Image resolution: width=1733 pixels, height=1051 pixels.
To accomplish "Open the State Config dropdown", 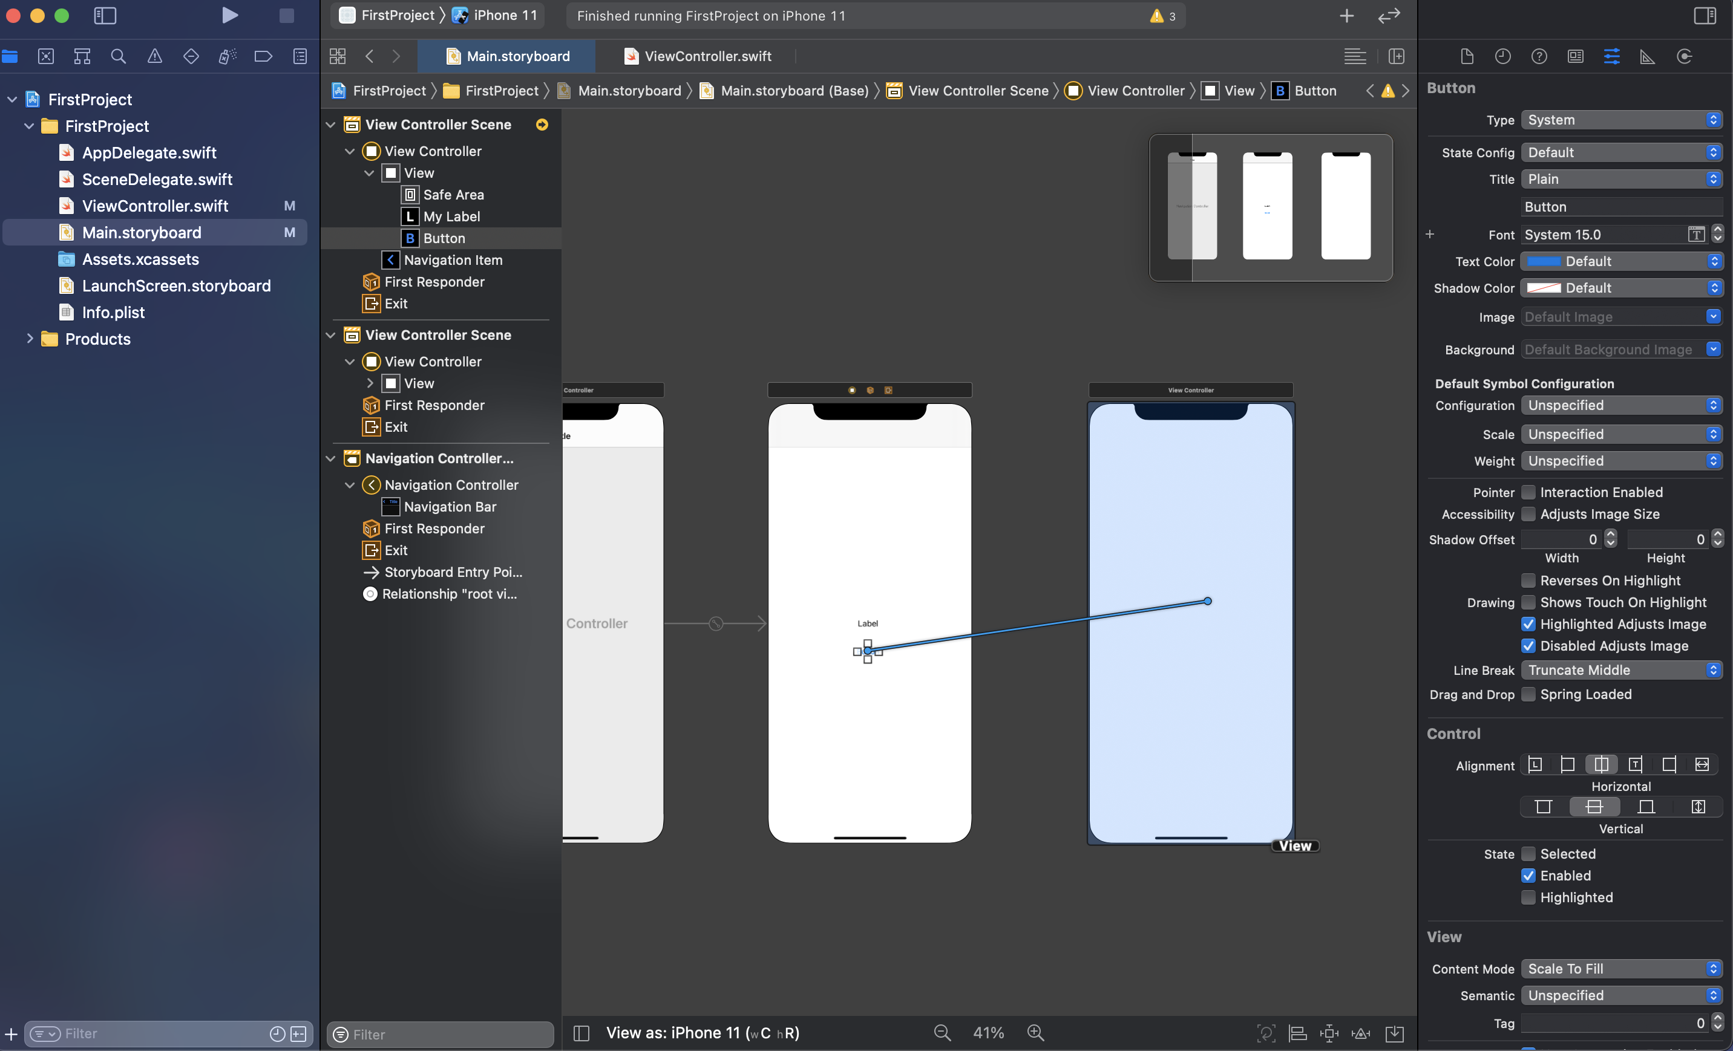I will pos(1621,152).
